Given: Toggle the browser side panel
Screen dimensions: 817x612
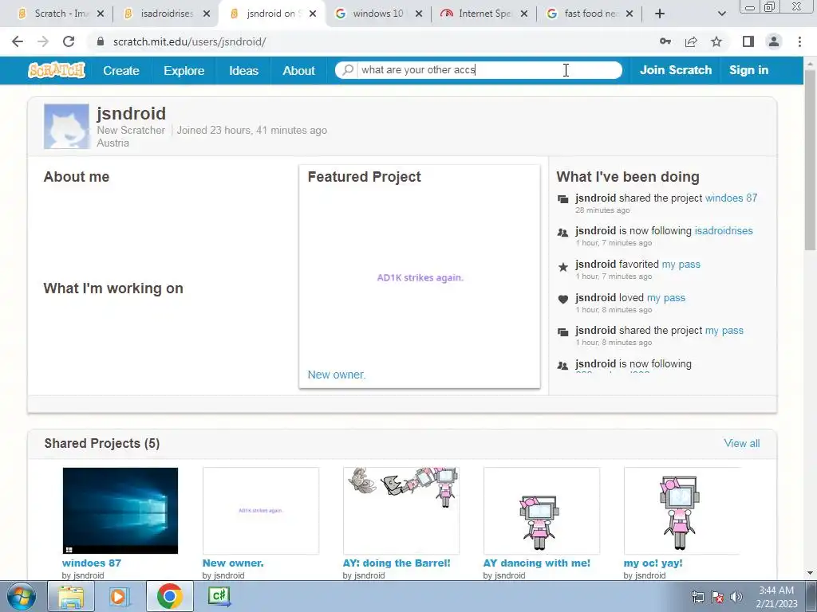Looking at the screenshot, I should 748,41.
